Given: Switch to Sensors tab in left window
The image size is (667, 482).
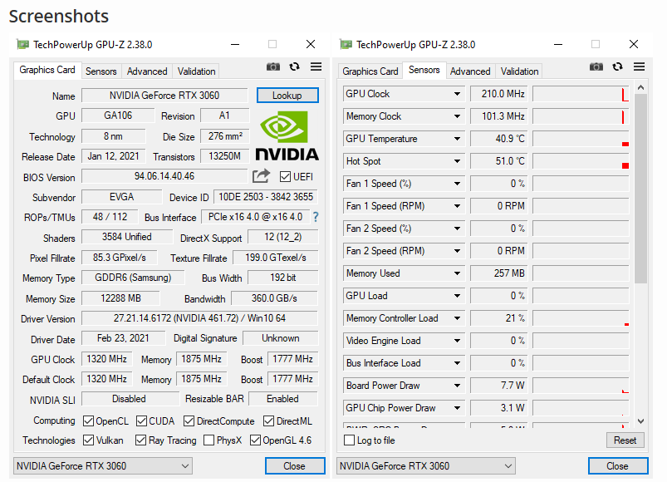Looking at the screenshot, I should pos(101,71).
